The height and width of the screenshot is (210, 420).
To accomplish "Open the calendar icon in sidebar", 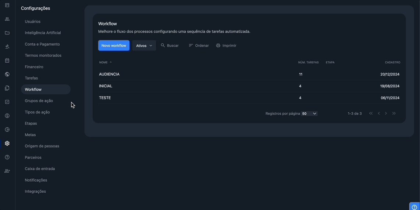I will 7,60.
